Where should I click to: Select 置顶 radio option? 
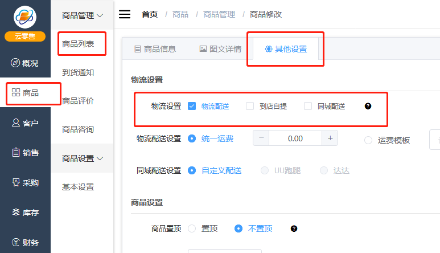tap(192, 228)
